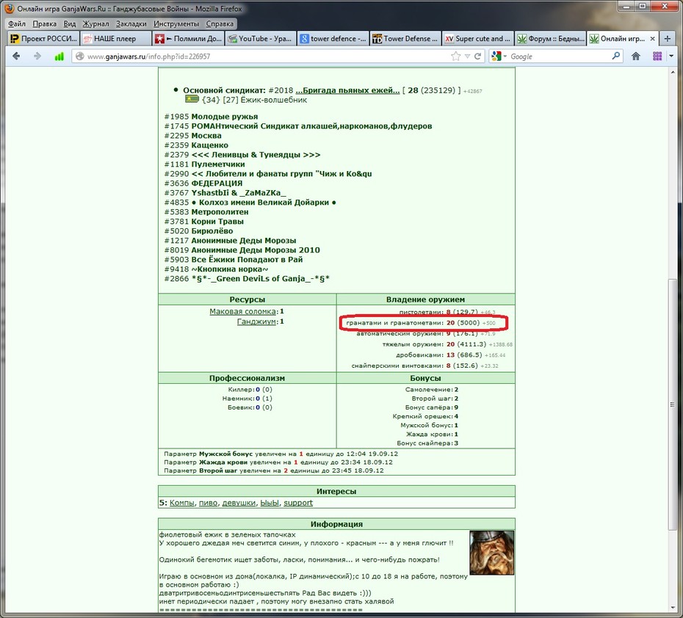Open the Файл menu

[17, 23]
